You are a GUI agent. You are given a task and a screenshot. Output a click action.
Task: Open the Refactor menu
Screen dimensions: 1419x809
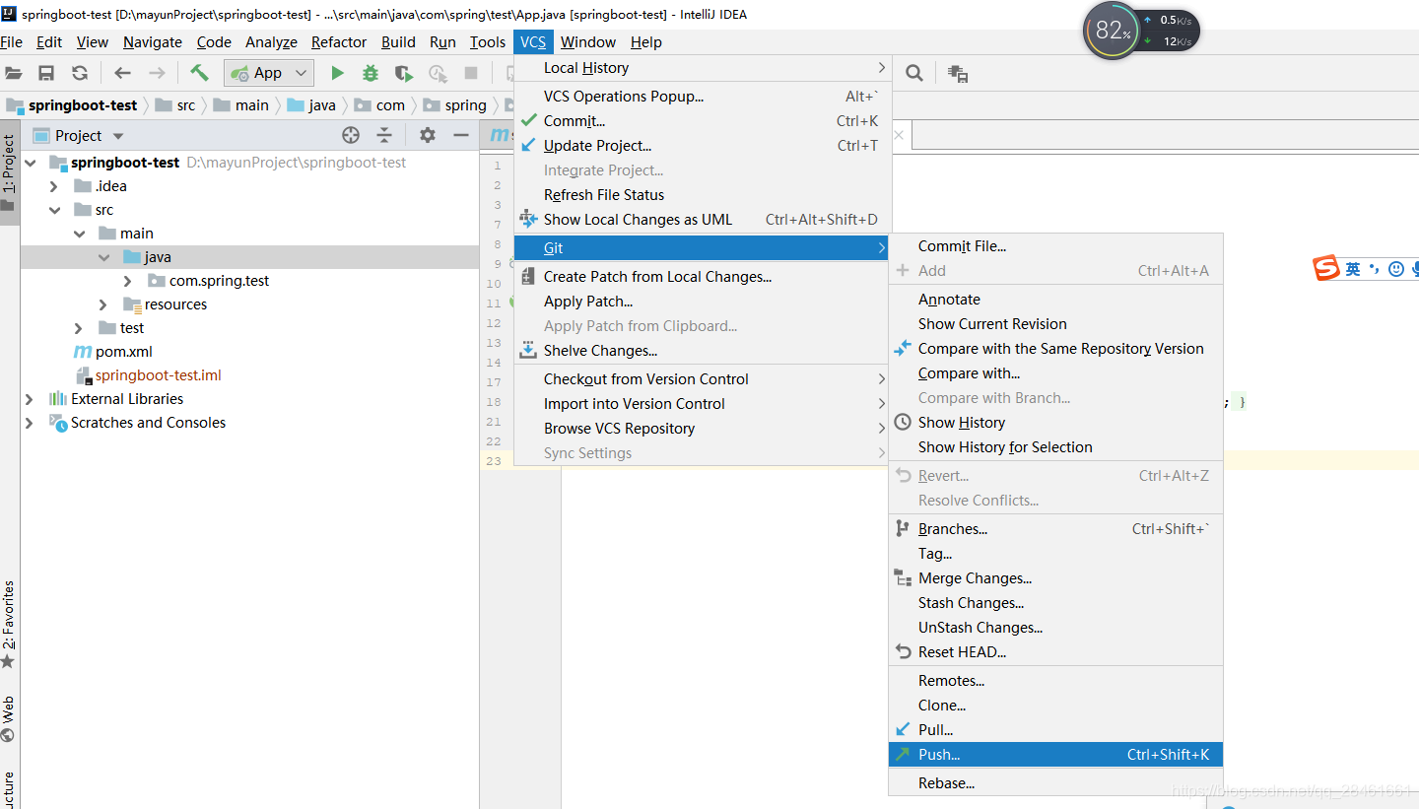point(339,42)
